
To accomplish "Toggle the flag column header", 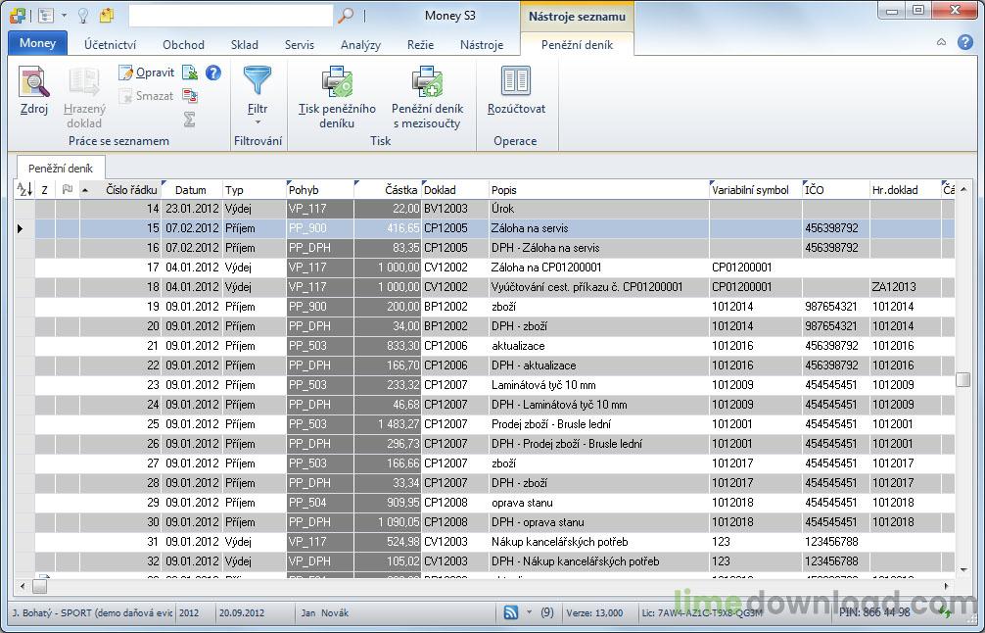I will pos(67,190).
